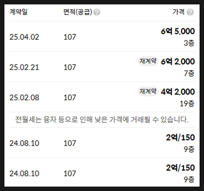
Task: Click the 6억 5,000 price
Action: tap(178, 31)
